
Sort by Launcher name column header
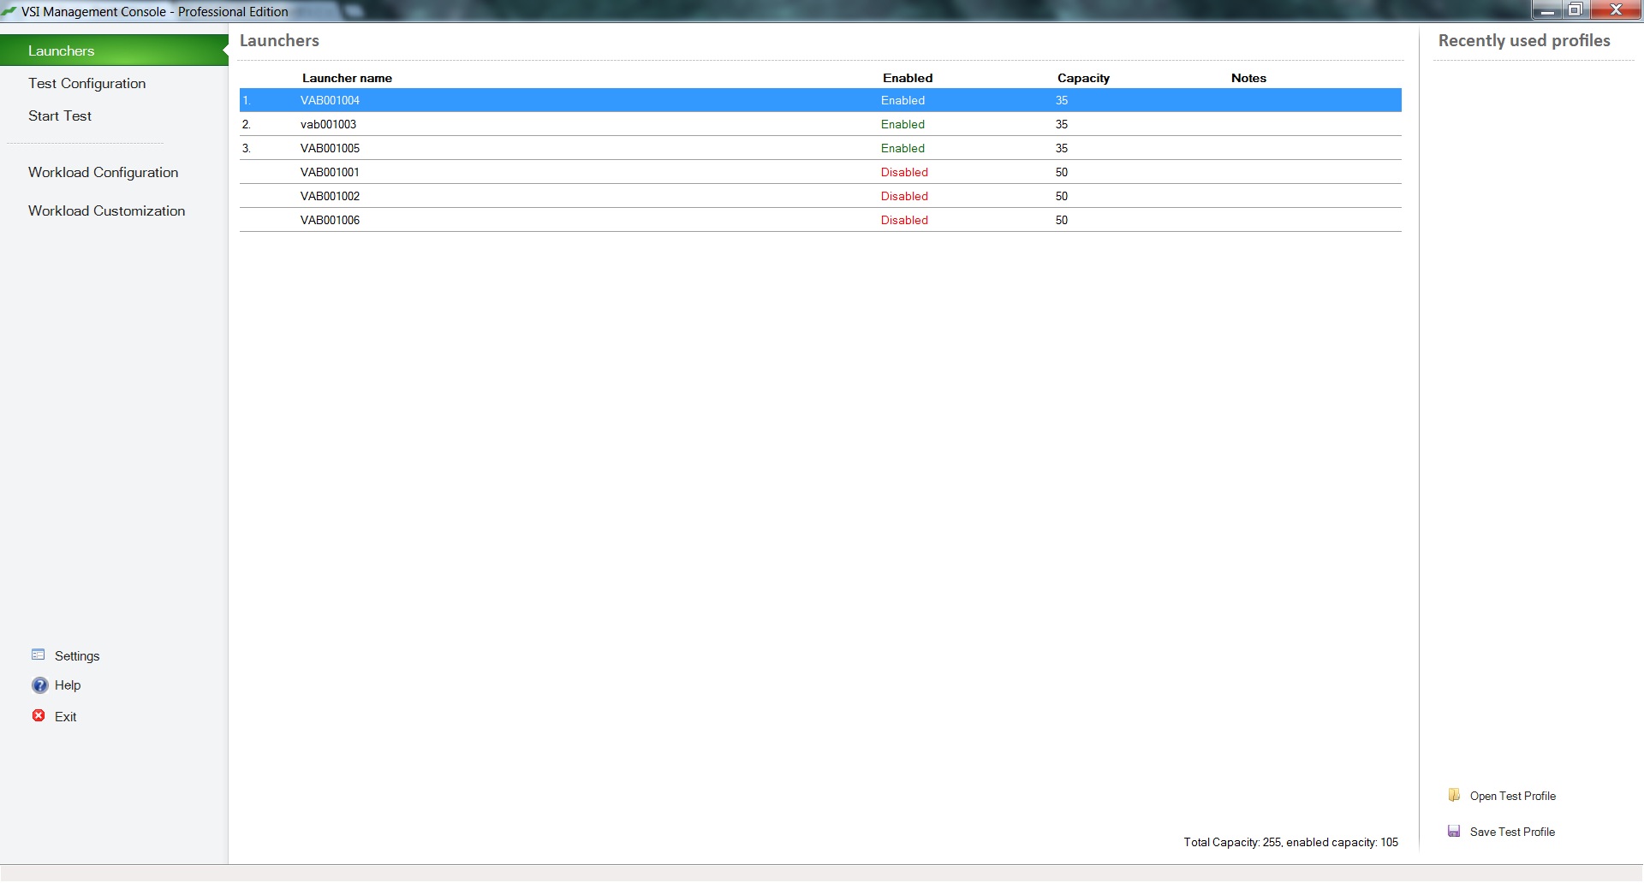click(347, 78)
